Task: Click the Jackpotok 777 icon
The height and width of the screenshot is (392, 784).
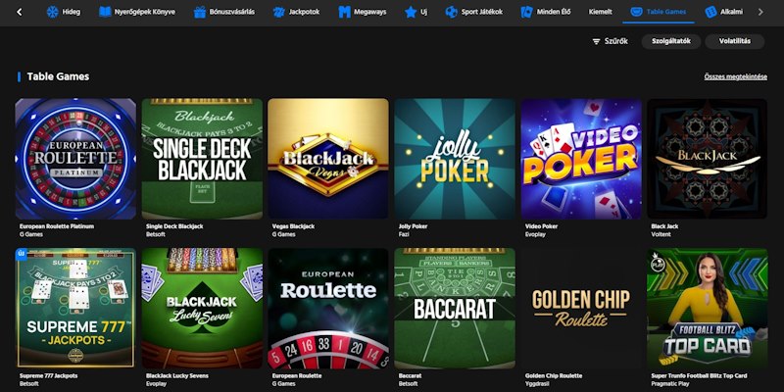Action: click(x=279, y=12)
